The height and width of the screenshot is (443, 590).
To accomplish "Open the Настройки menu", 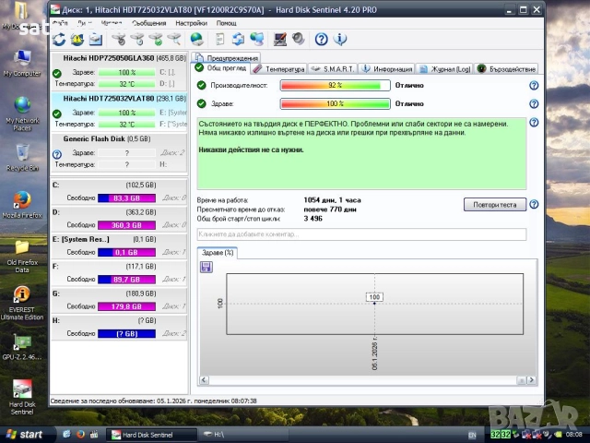I will (x=191, y=22).
